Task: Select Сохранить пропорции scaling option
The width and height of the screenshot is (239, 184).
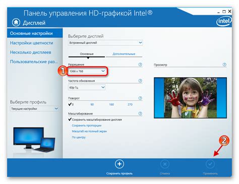Action: click(87, 125)
